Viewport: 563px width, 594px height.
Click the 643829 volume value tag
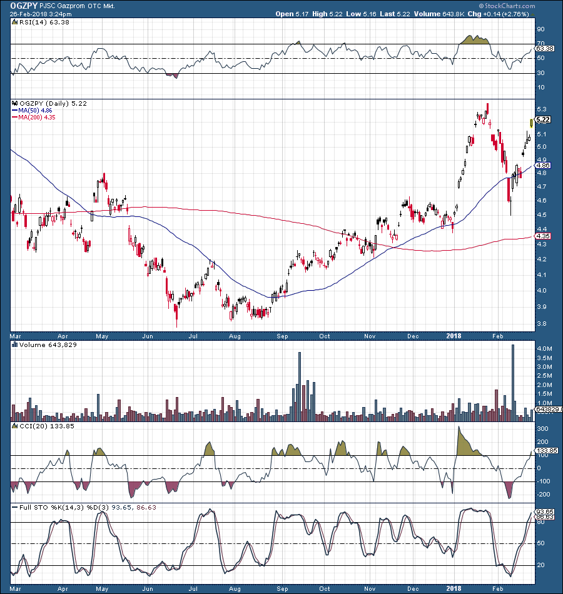[x=547, y=409]
